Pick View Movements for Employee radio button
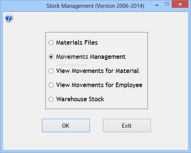 pyautogui.click(x=51, y=85)
